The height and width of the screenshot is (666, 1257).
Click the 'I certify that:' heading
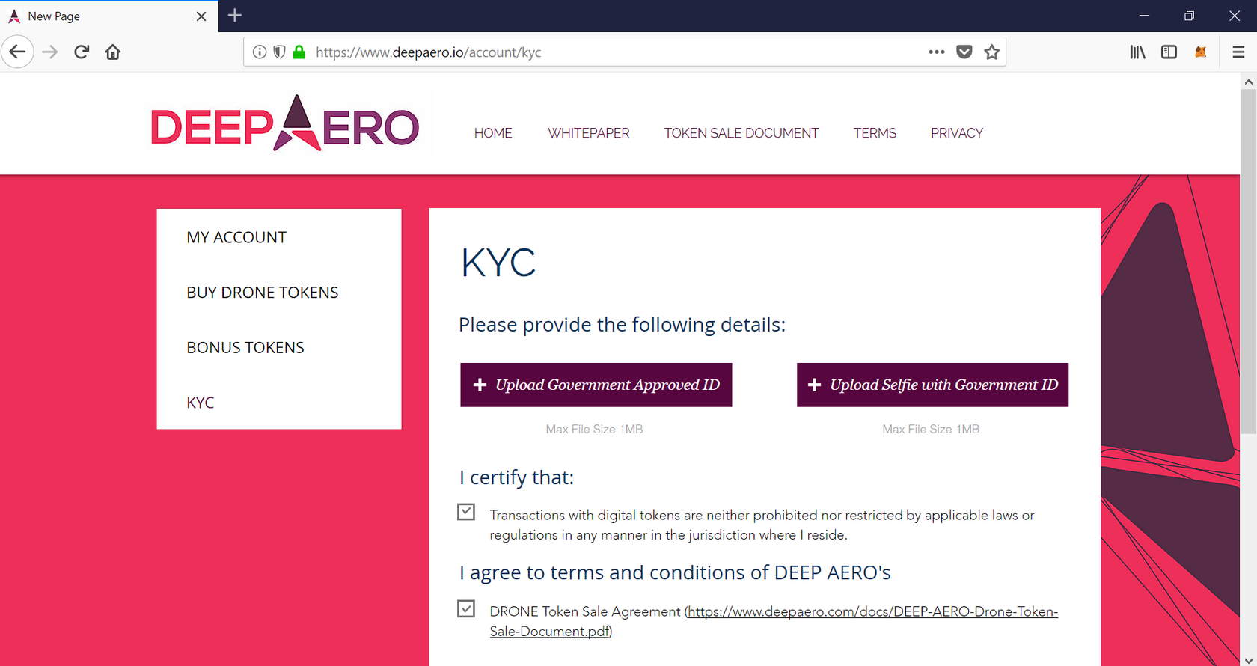pos(516,477)
